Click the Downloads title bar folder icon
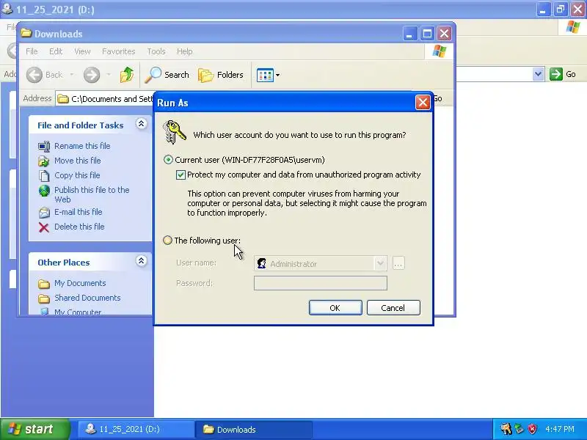587x440 pixels. tap(26, 33)
